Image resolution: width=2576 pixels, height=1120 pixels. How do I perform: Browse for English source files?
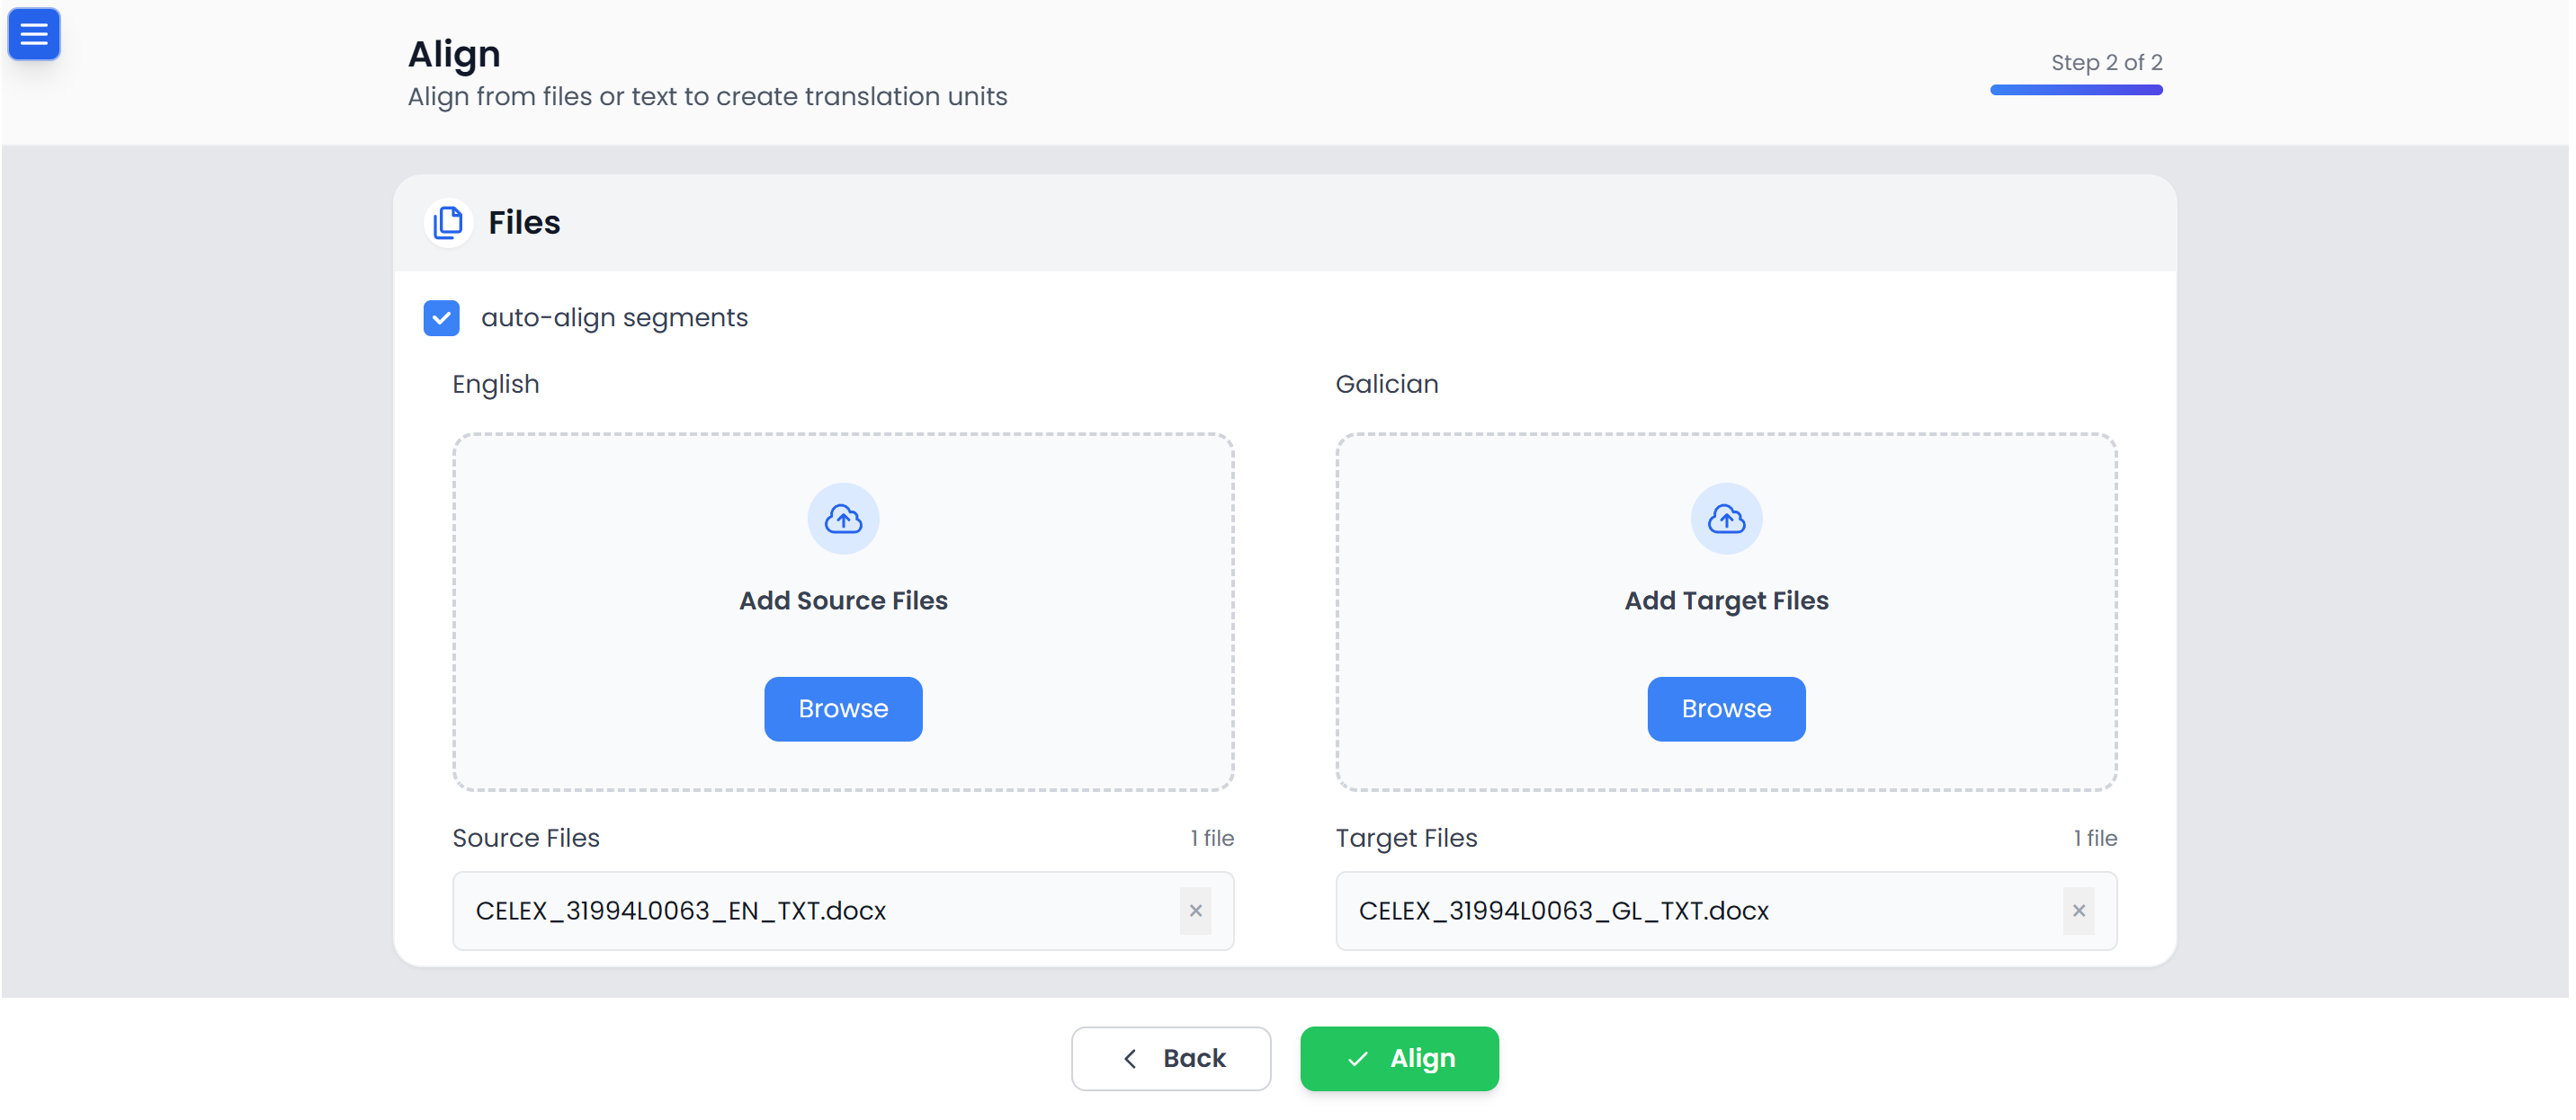843,708
